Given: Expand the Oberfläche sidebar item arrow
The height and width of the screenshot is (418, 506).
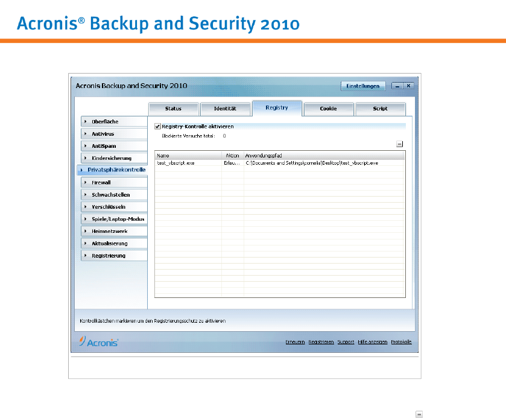Looking at the screenshot, I should 86,122.
